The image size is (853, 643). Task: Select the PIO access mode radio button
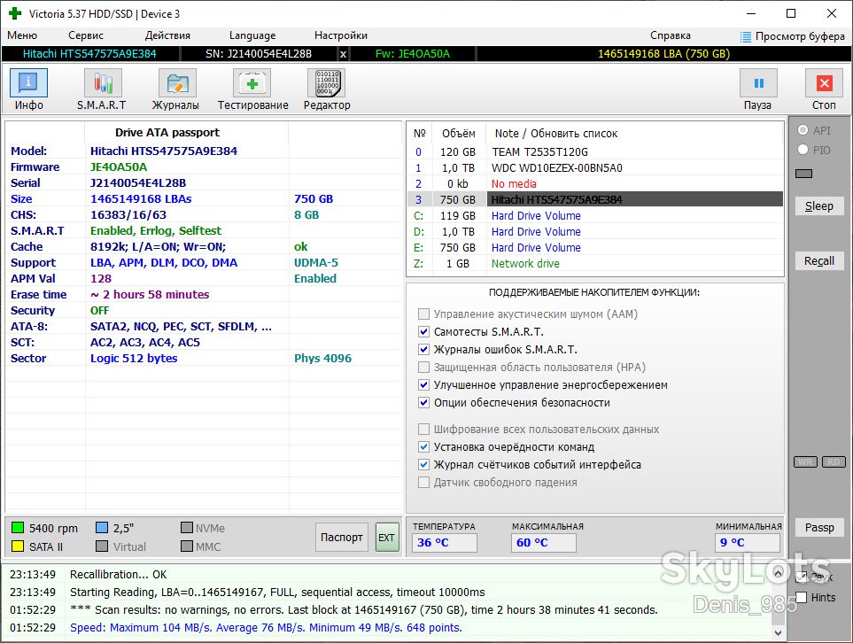(x=803, y=150)
